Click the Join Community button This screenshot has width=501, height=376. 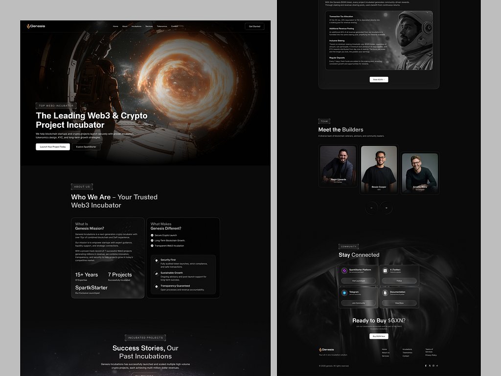point(359,303)
